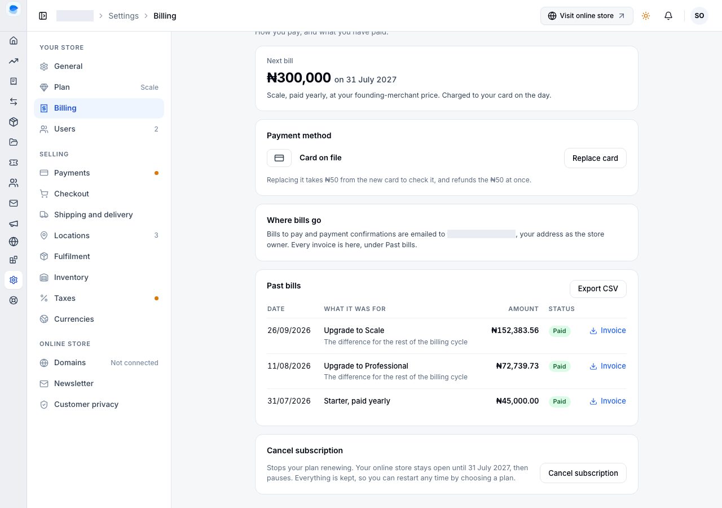
Task: Open the discounts ticket icon
Action: [14, 163]
